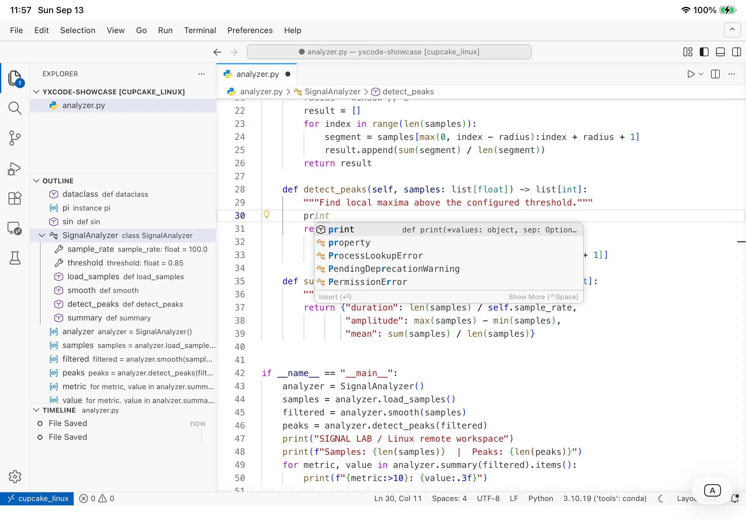
Task: Select load_samples in the outline
Action: 123,276
